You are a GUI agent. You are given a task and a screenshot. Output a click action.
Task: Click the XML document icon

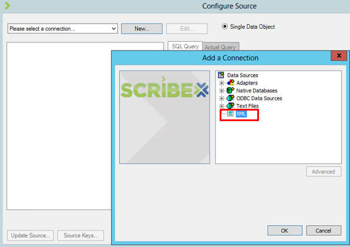click(230, 114)
